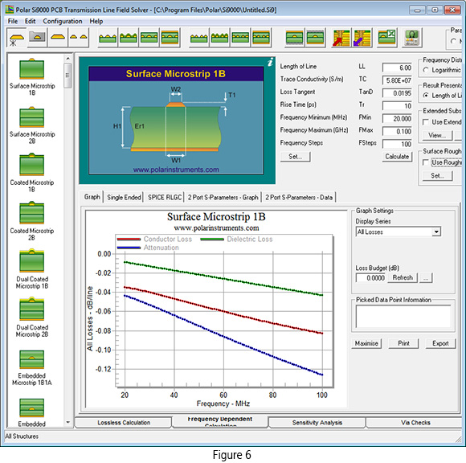Click the red arrow stackup toolbar icon
Screen dimensions: 466x463
tap(341, 38)
